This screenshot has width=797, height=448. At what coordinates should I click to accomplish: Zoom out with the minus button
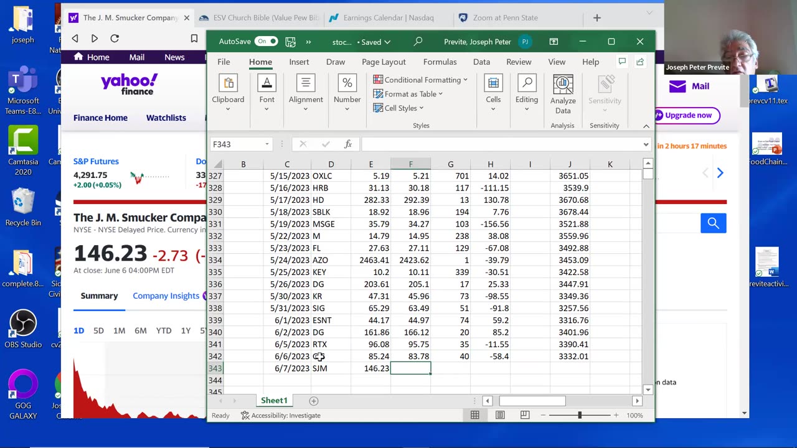tap(543, 415)
